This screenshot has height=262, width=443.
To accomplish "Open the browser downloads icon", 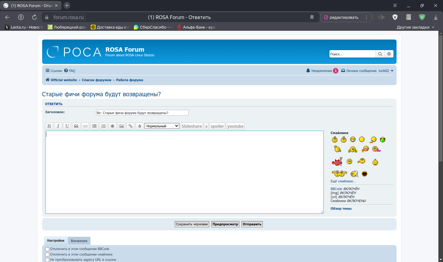I will (436, 17).
